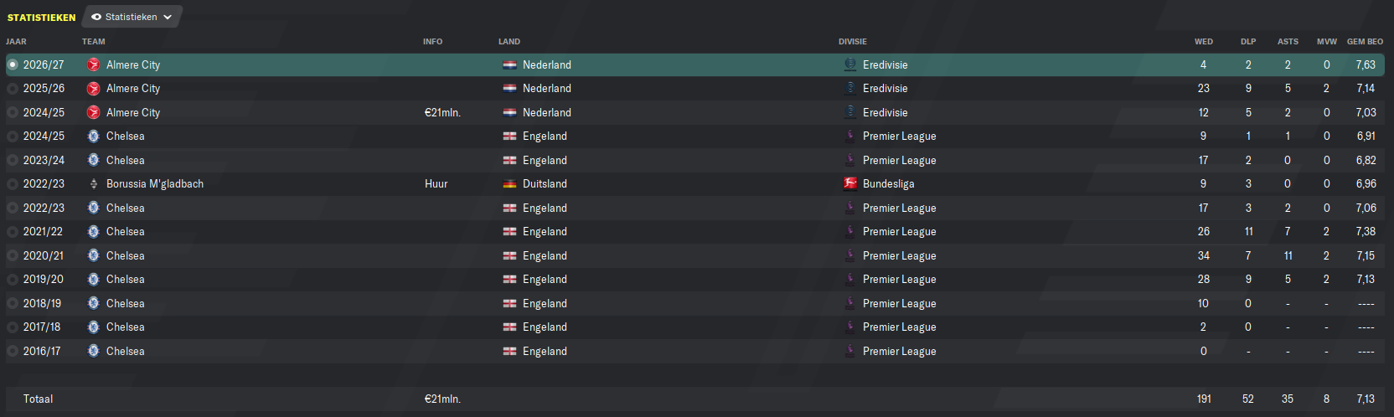The height and width of the screenshot is (417, 1394).
Task: Open Borussia M'gladbach team link
Action: pos(155,183)
